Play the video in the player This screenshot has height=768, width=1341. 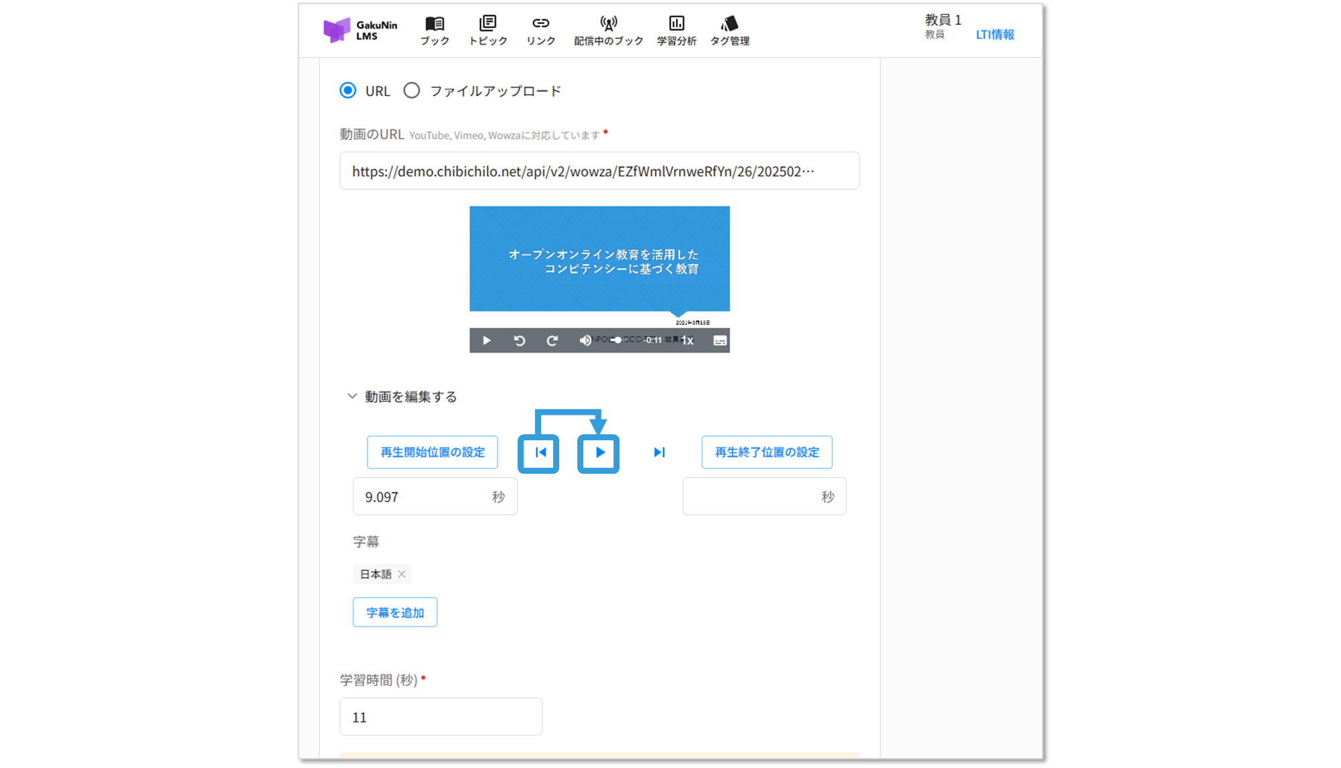click(x=487, y=340)
